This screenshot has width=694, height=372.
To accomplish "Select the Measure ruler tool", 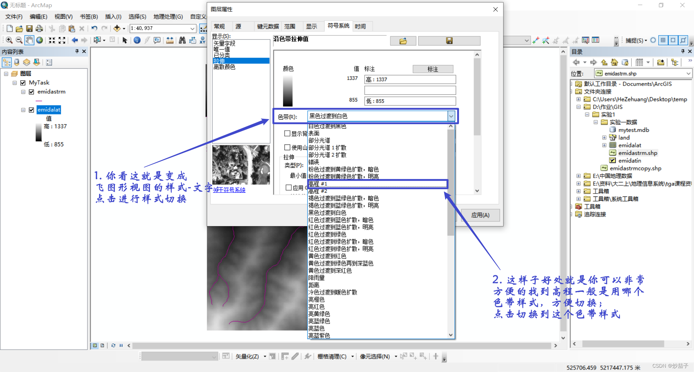I will (x=170, y=40).
